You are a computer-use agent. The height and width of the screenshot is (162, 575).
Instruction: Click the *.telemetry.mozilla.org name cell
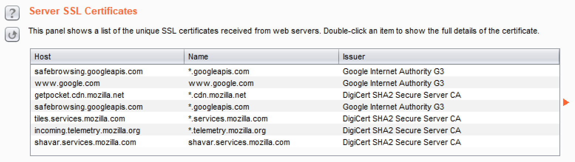tap(227, 131)
